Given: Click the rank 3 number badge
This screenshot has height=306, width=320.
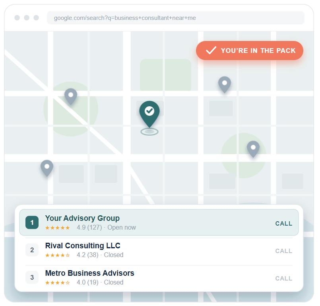Looking at the screenshot, I should pyautogui.click(x=32, y=277).
